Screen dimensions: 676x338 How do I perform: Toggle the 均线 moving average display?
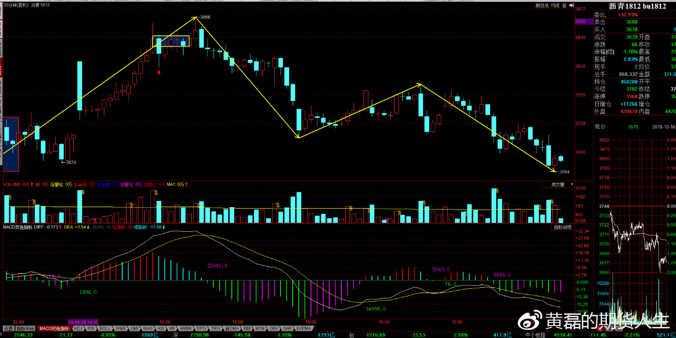(x=555, y=6)
